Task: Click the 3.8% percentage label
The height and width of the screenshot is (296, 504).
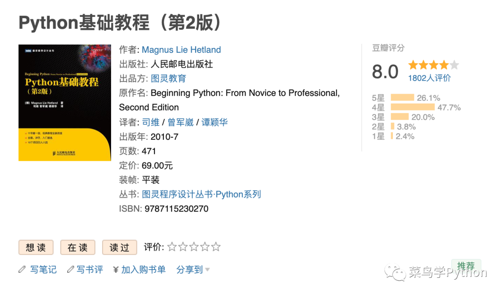Action: 406,127
